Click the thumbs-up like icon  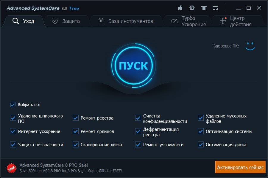(180, 8)
